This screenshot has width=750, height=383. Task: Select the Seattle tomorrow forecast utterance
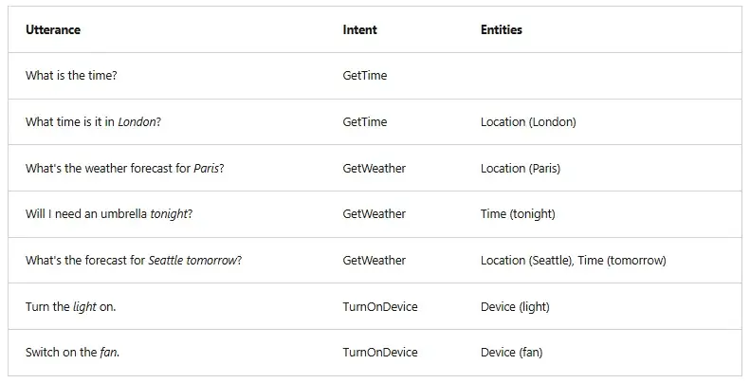pos(134,260)
